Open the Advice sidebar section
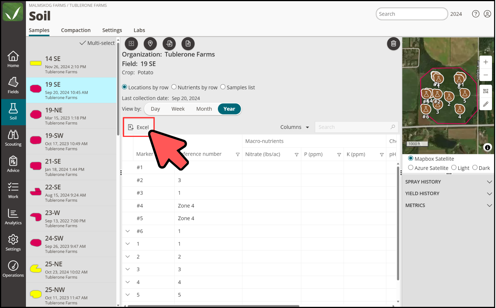This screenshot has width=496, height=308. [x=13, y=164]
